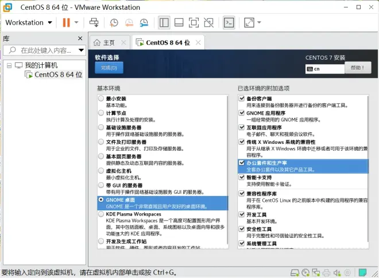
Task: Open the library search filter dropdown
Action: [x=81, y=50]
